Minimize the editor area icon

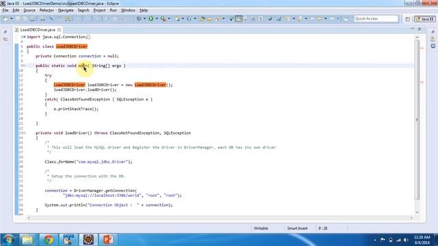point(413,29)
